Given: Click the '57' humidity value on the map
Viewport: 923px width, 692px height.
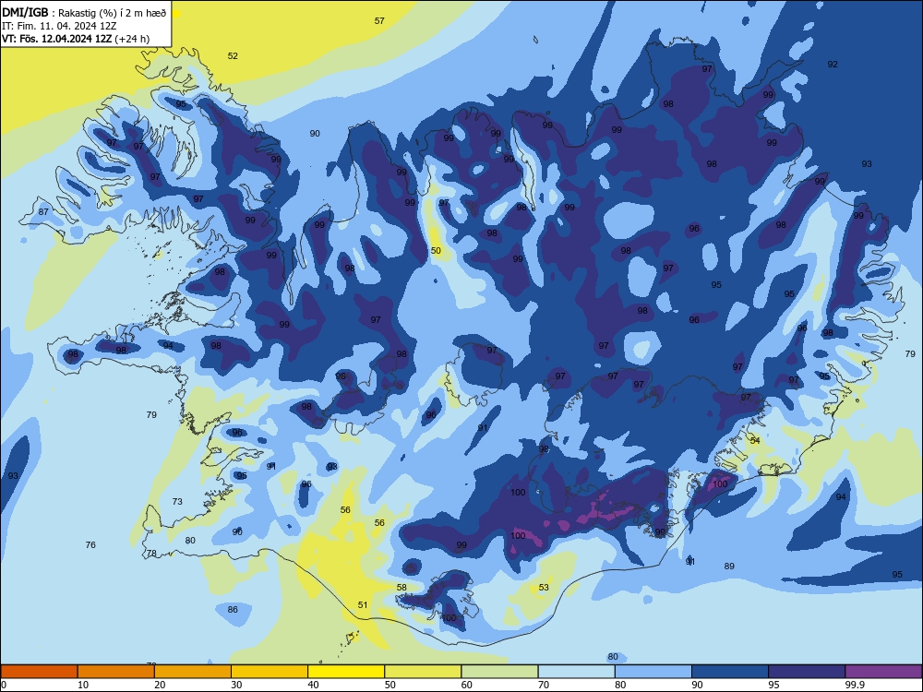Looking at the screenshot, I should pyautogui.click(x=379, y=20).
